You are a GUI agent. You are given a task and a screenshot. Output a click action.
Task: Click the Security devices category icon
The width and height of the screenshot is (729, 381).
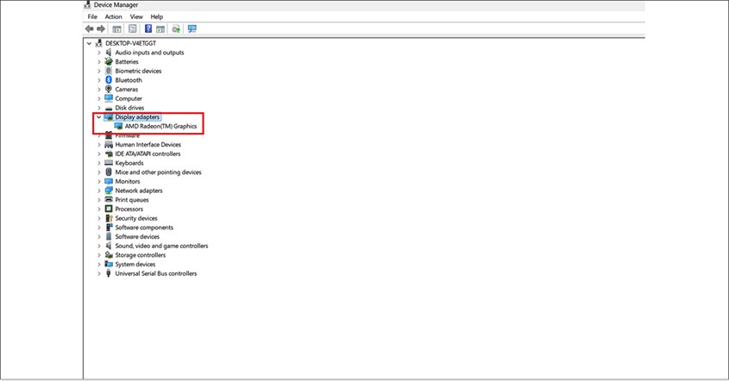[x=109, y=218]
